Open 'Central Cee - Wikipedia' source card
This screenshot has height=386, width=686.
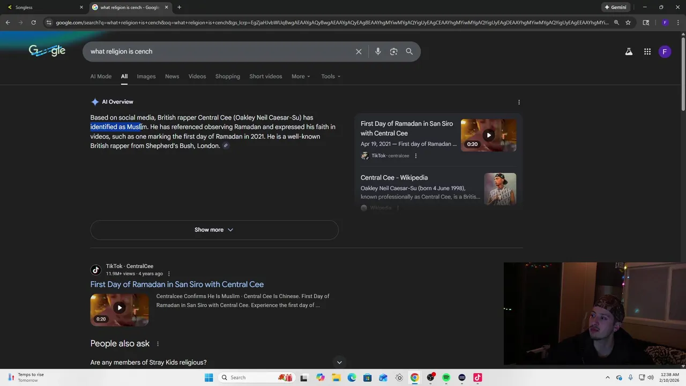(x=394, y=177)
